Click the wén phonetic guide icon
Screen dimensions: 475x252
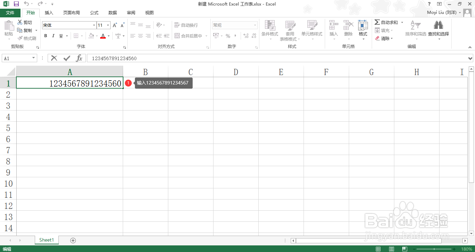118,36
